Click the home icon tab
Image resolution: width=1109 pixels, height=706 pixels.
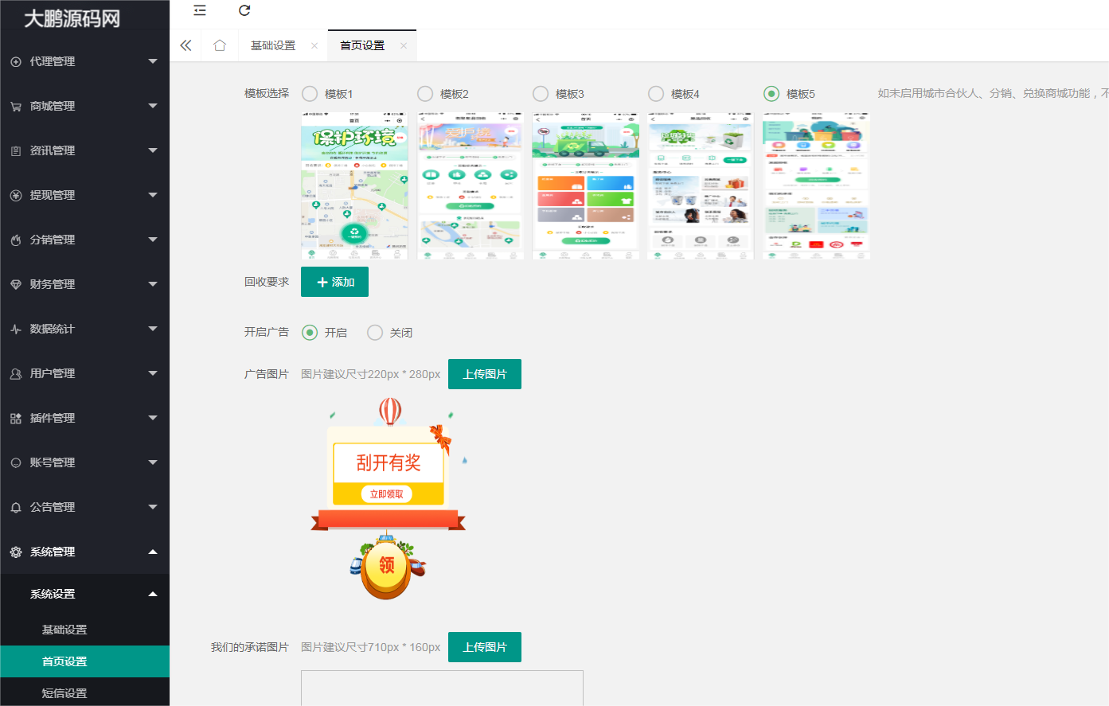tap(219, 45)
